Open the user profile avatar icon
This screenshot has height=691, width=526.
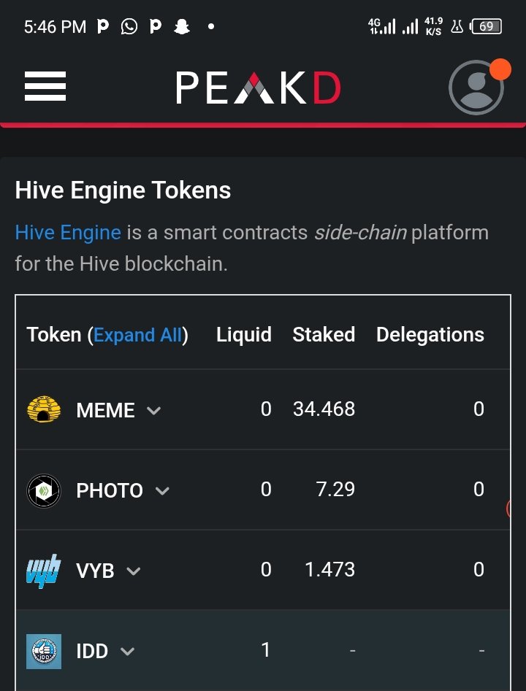coord(476,88)
